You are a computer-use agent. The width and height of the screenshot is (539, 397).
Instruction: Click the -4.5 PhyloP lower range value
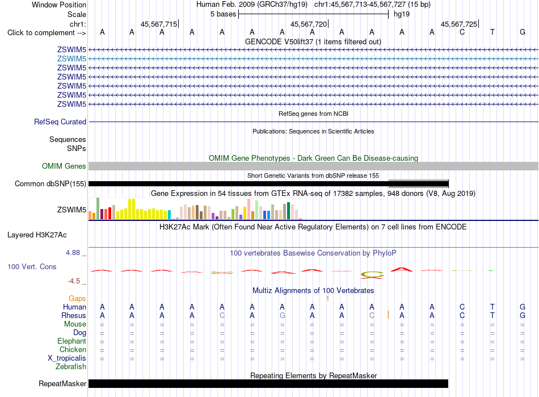74,281
